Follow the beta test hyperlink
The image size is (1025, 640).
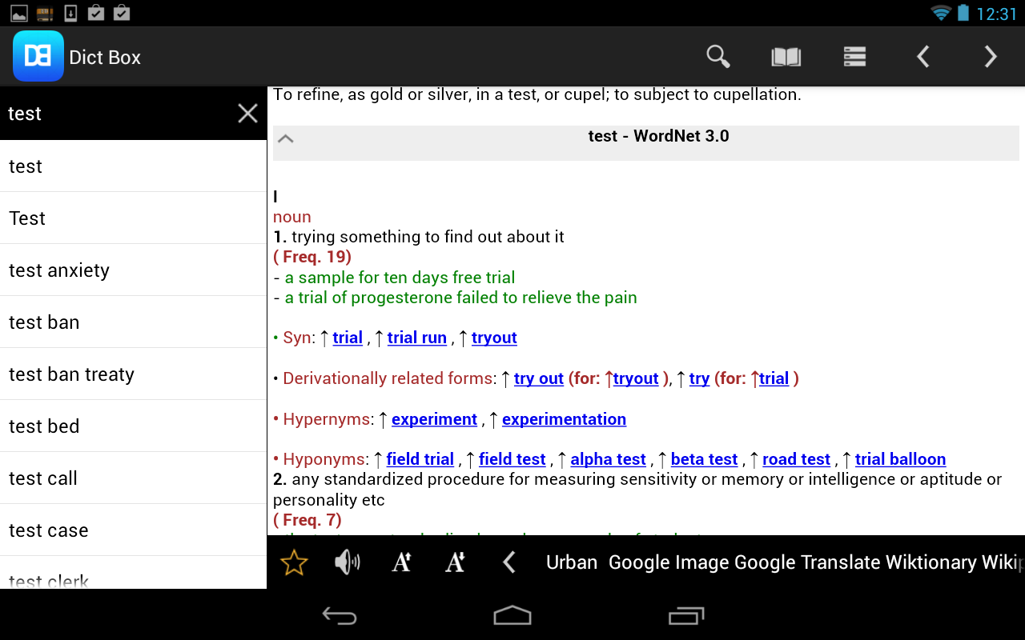704,459
